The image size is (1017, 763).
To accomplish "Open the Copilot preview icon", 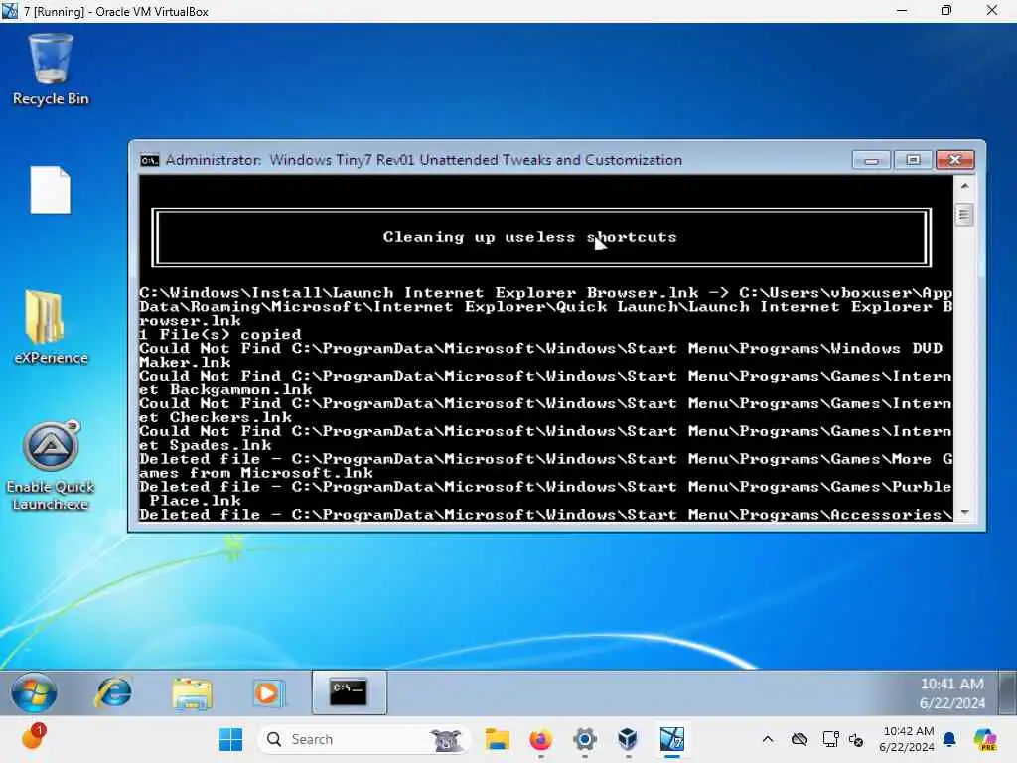I will [x=985, y=739].
